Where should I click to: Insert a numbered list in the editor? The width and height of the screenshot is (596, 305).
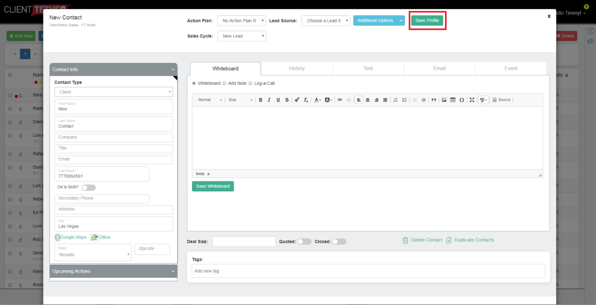tap(395, 100)
